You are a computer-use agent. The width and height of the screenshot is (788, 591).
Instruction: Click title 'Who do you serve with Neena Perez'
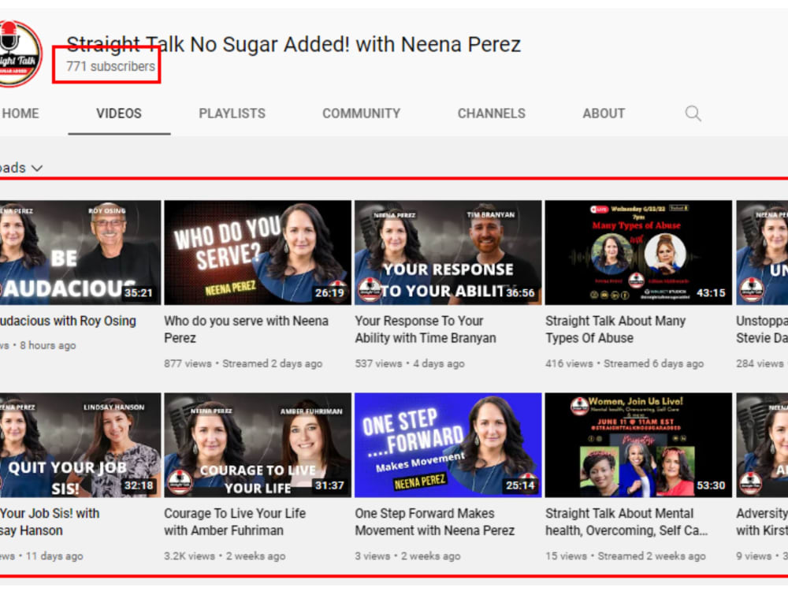click(246, 329)
